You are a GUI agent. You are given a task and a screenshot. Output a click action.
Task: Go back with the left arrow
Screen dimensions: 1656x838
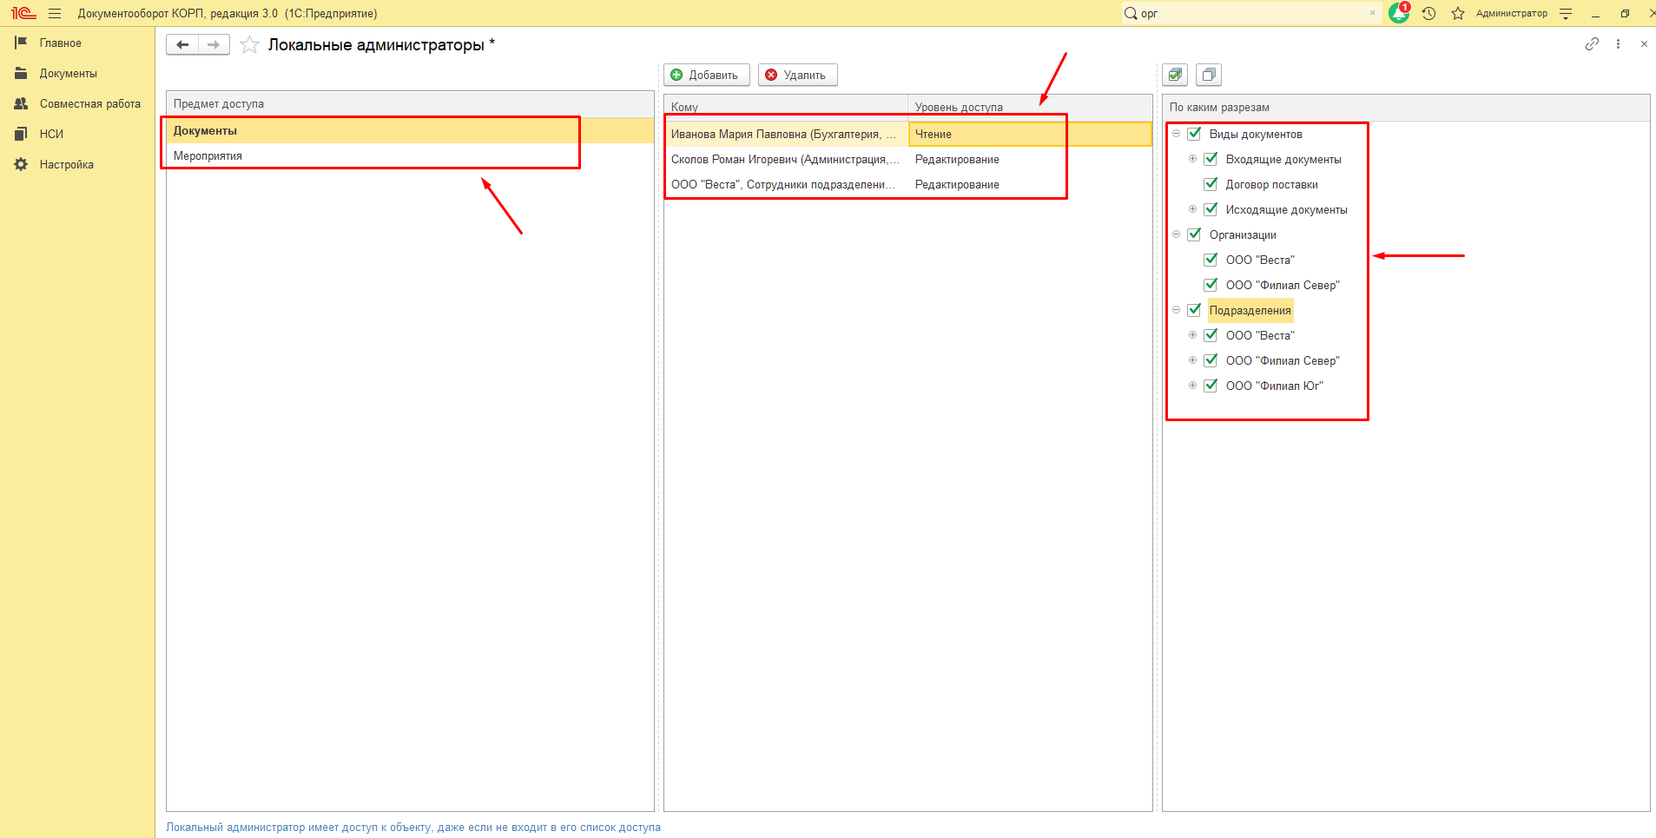tap(182, 44)
